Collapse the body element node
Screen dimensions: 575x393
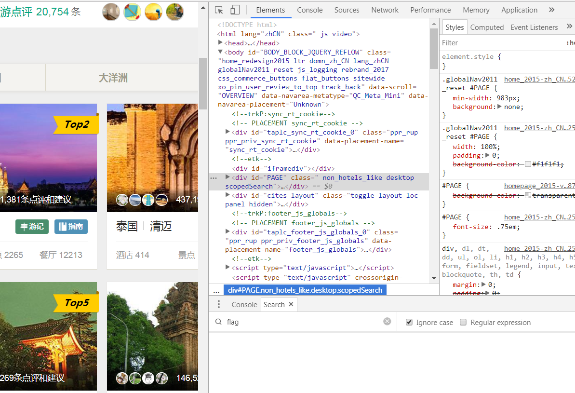221,52
